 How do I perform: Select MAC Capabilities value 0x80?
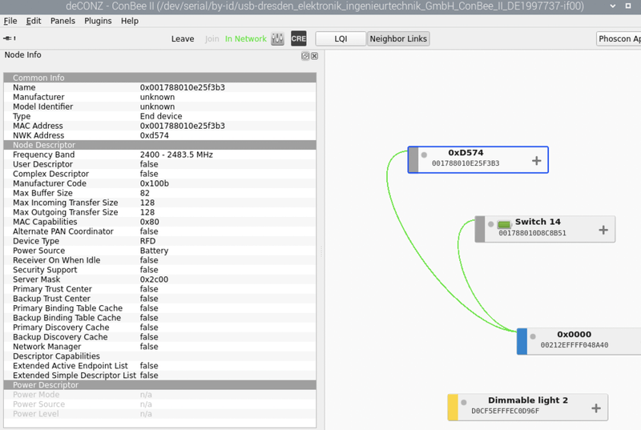(x=150, y=222)
